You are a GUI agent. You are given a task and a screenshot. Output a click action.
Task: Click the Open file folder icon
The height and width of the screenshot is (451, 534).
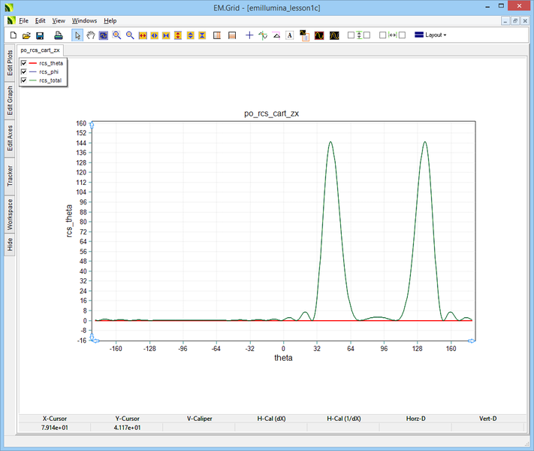point(26,35)
